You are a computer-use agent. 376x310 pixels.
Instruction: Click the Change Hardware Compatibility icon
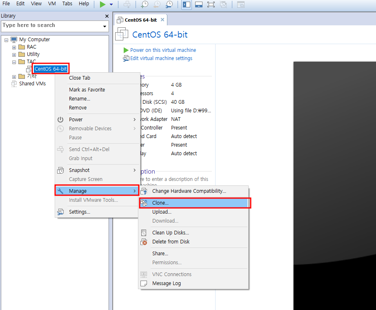coord(144,191)
